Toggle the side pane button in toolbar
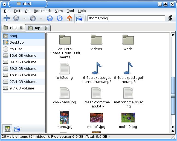 coord(79,18)
